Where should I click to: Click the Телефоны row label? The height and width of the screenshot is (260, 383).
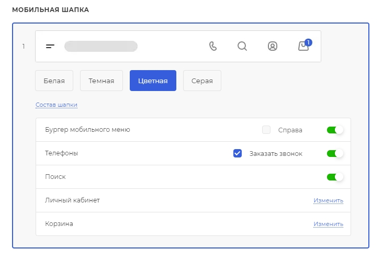[62, 153]
